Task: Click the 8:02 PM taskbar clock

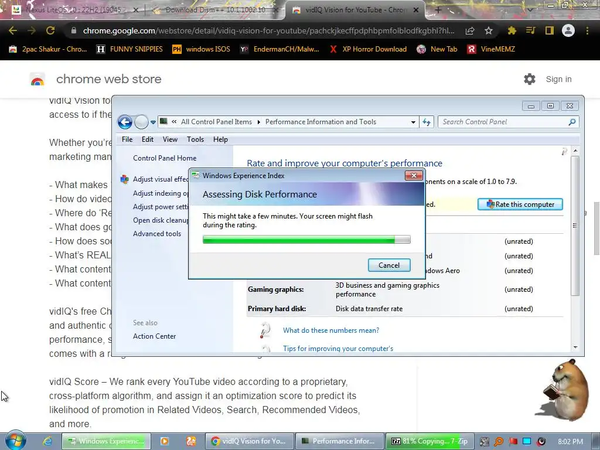Action: [570, 442]
